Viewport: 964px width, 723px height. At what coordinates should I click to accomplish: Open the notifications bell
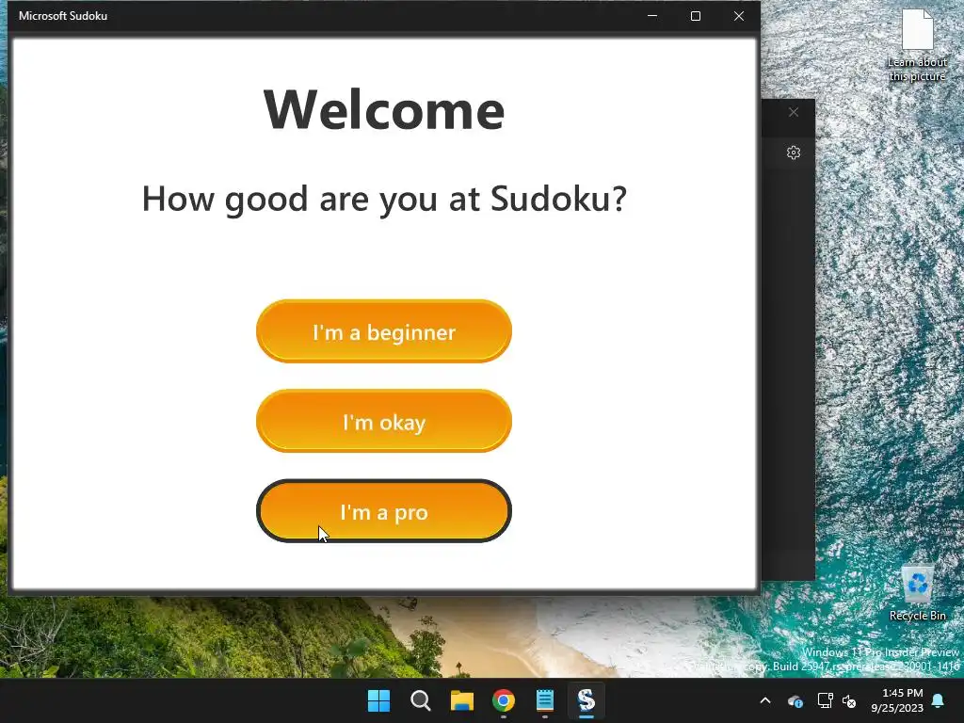pyautogui.click(x=939, y=700)
